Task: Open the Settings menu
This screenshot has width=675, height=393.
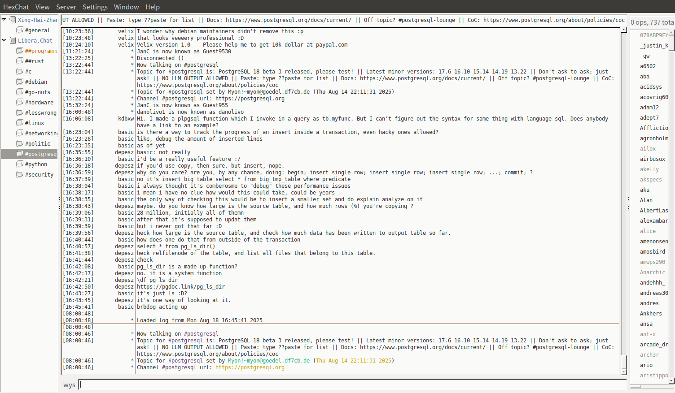Action: (95, 7)
